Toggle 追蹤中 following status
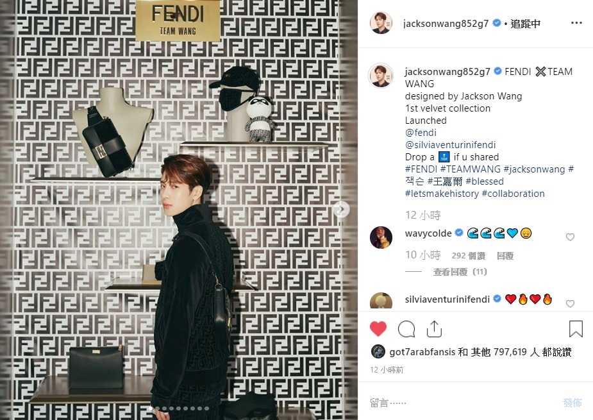 tap(525, 24)
